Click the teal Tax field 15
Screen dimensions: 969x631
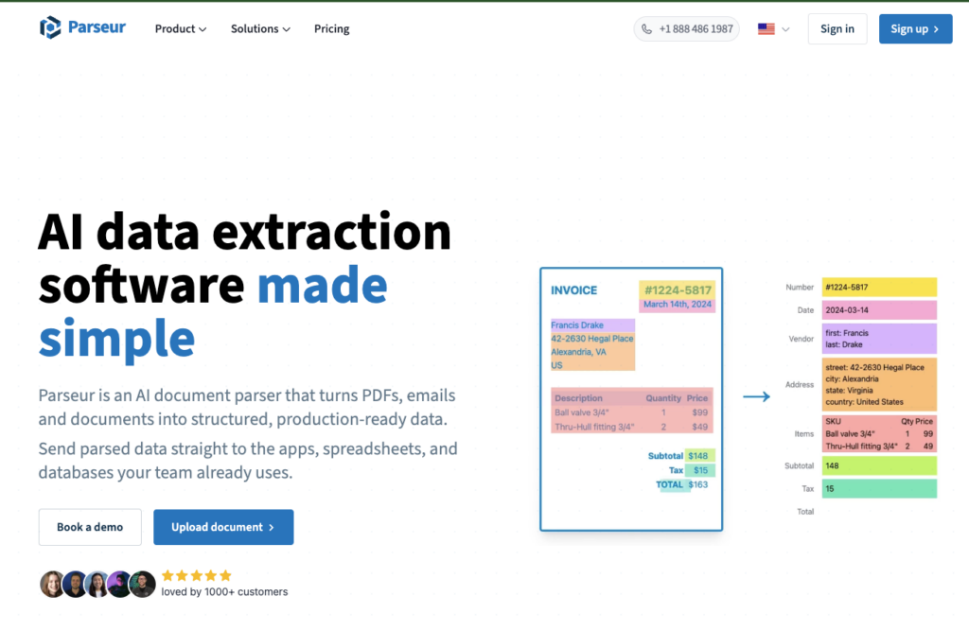point(879,489)
